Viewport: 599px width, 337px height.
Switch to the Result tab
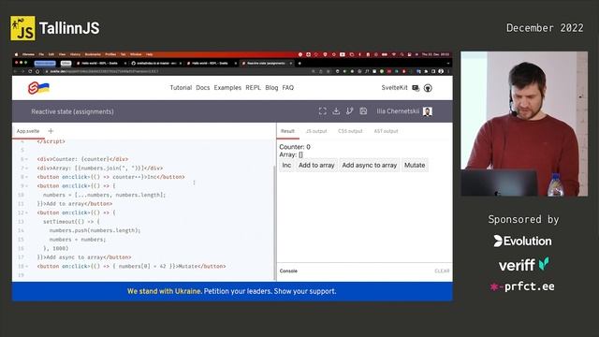click(287, 131)
